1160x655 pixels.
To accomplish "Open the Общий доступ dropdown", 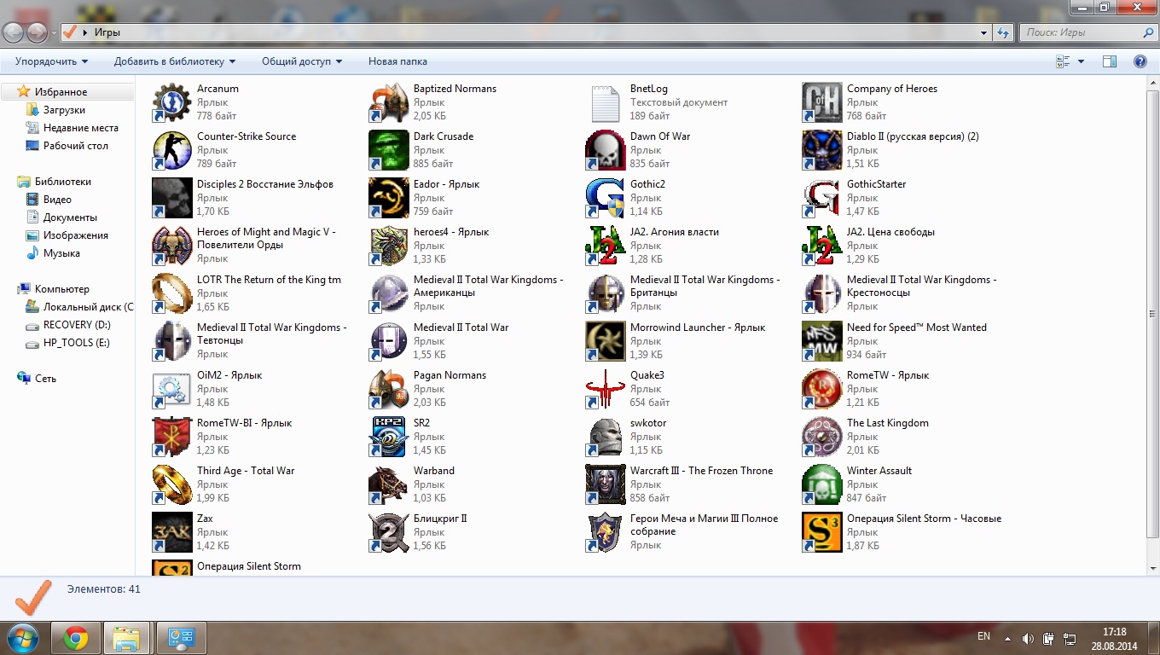I will point(302,61).
